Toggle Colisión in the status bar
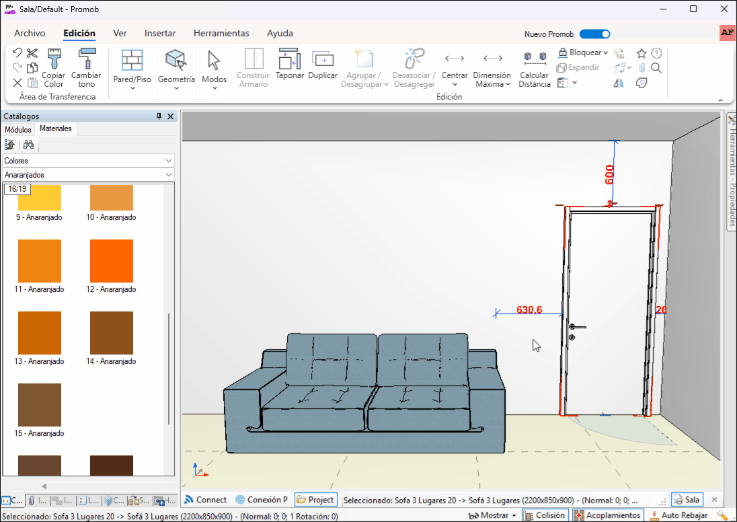Image resolution: width=737 pixels, height=522 pixels. point(545,515)
